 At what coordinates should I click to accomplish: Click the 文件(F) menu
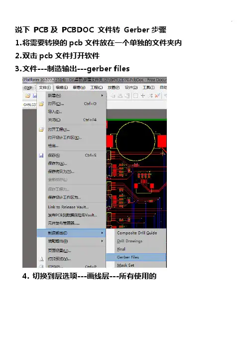coord(45,88)
